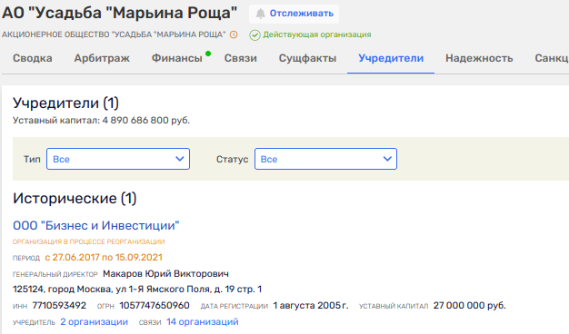This screenshot has width=569, height=334.
Task: Click the name Макаров Юрий Викторович
Action: 165,273
